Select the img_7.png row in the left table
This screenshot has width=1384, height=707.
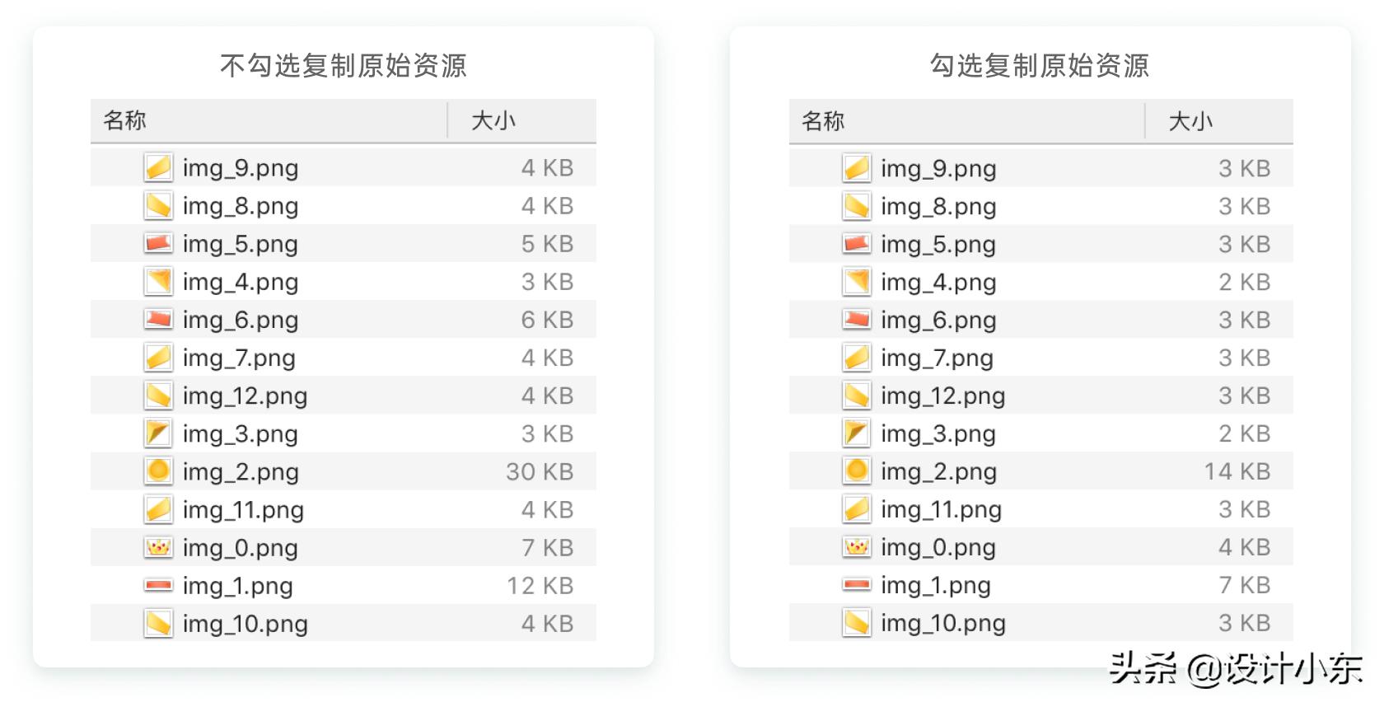330,358
